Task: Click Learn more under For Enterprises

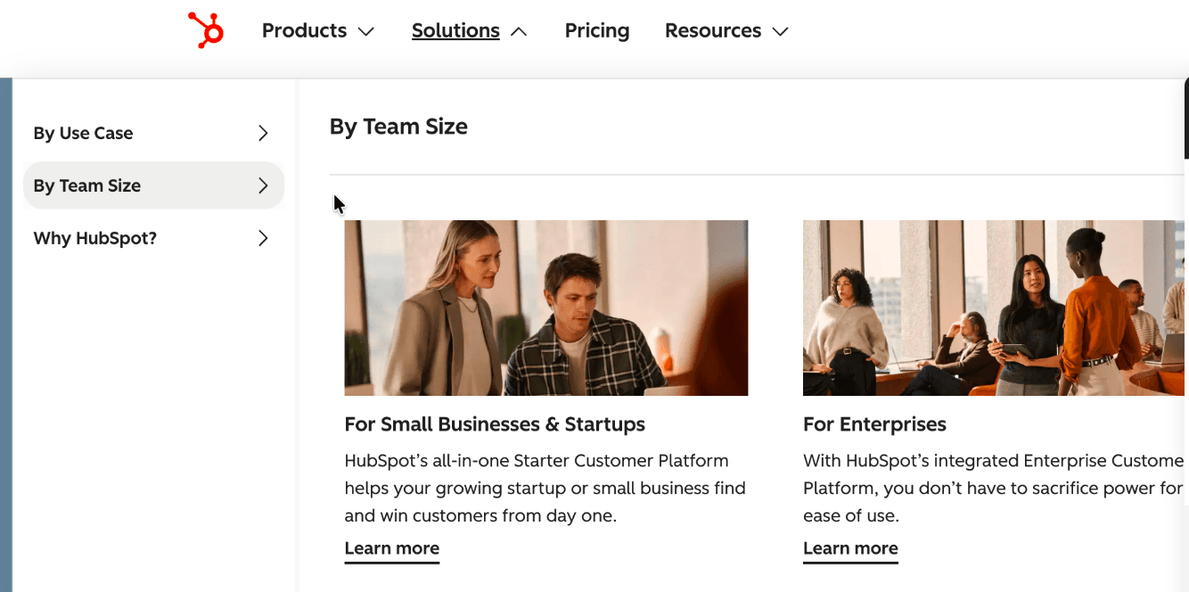Action: click(850, 549)
